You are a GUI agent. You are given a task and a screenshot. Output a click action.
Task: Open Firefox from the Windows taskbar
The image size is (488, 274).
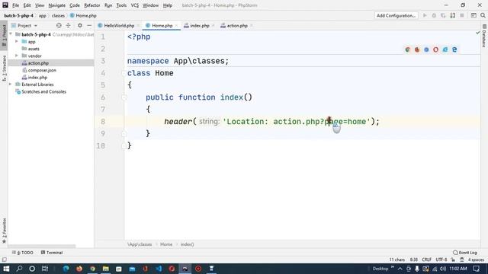(79, 269)
